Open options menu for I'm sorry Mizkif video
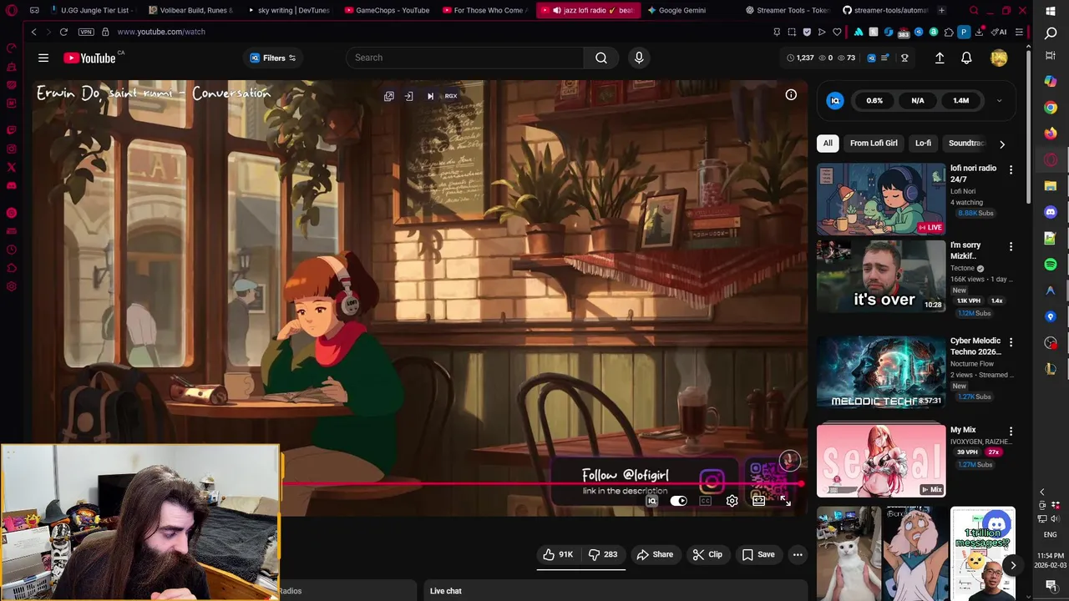 point(1011,247)
